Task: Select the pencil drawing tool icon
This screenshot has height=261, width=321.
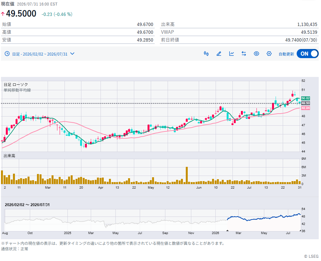Action: click(219, 54)
